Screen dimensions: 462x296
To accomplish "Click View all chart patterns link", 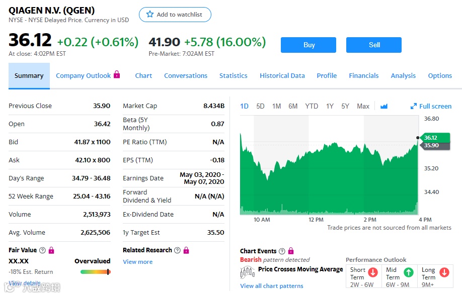I will point(272,286).
